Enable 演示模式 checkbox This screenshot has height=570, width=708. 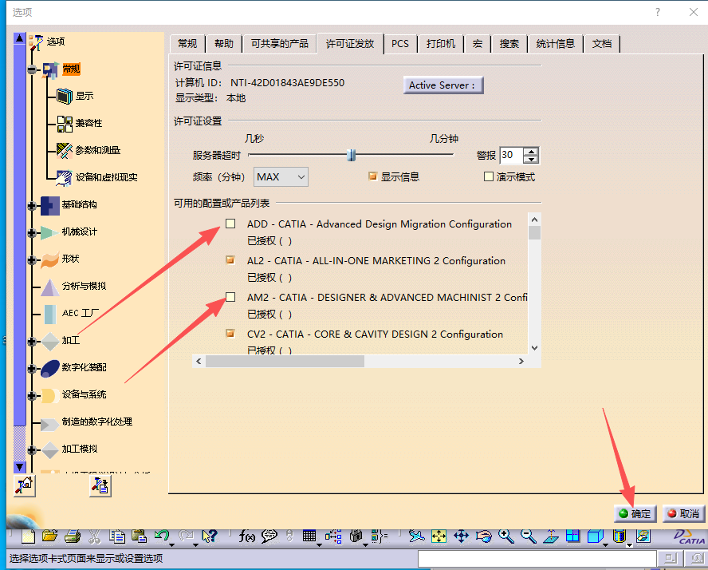(488, 176)
